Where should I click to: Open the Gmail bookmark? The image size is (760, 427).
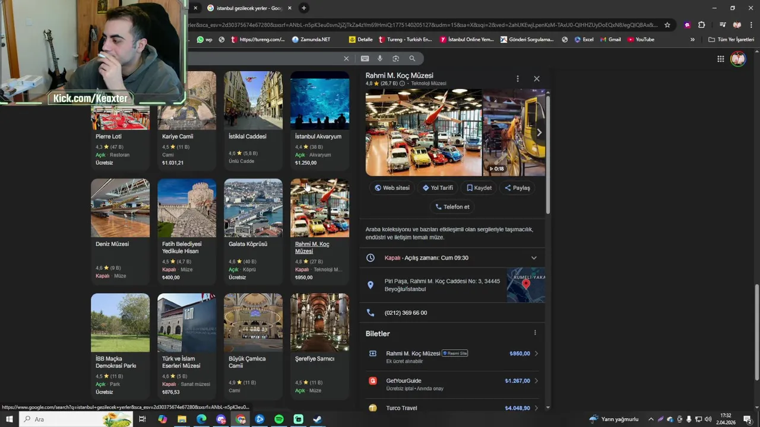pos(610,40)
